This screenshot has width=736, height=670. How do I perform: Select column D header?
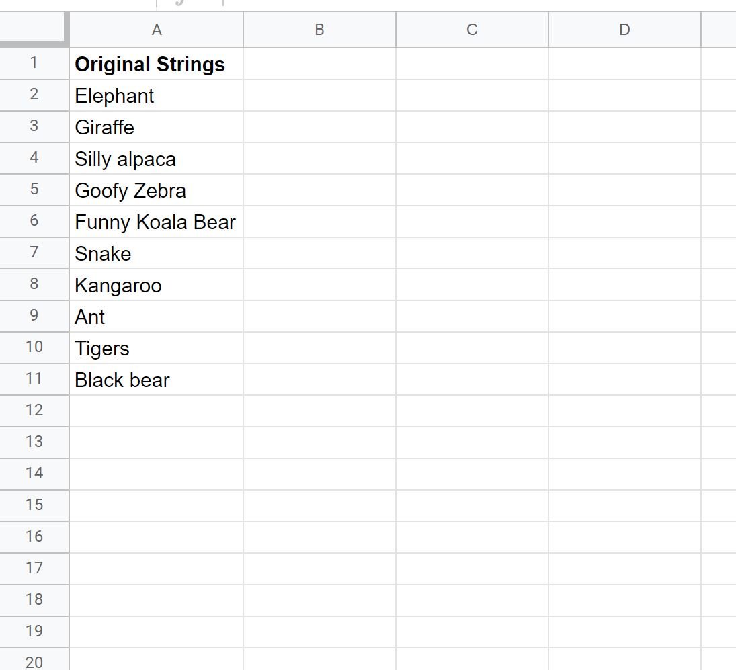click(624, 30)
